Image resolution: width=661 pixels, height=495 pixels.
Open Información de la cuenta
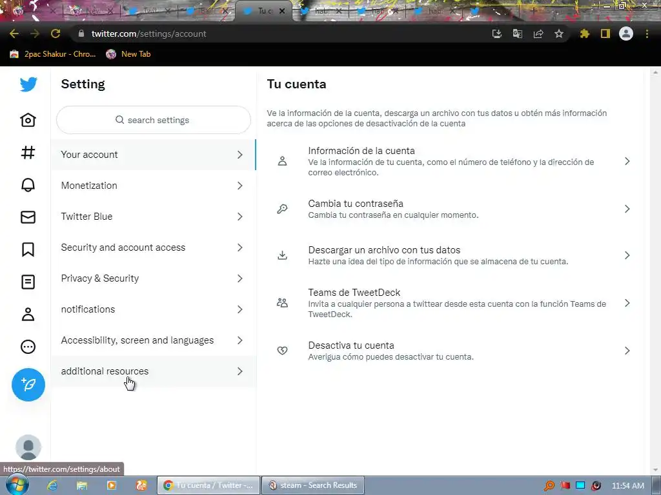[450, 161]
